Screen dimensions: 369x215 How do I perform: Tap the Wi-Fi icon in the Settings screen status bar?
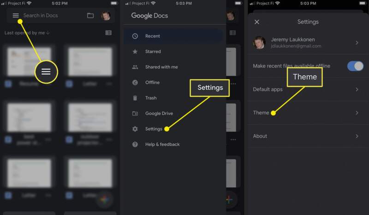(x=278, y=3)
